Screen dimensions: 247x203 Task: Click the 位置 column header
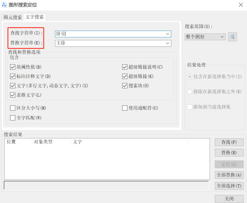(18, 142)
